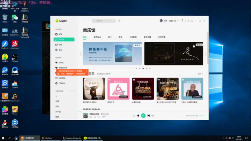Show next banner with right chevron
Image resolution: width=251 pixels, height=141 pixels.
coord(206,54)
